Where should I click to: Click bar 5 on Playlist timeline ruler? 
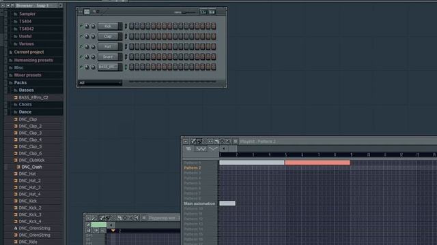[285, 154]
